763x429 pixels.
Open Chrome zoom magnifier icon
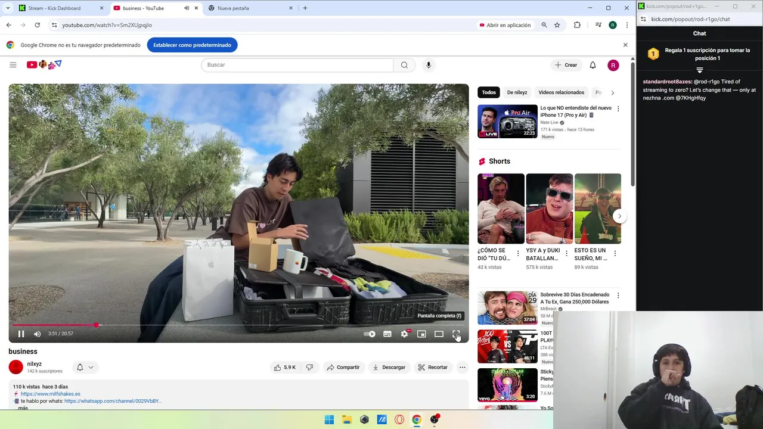(x=544, y=25)
